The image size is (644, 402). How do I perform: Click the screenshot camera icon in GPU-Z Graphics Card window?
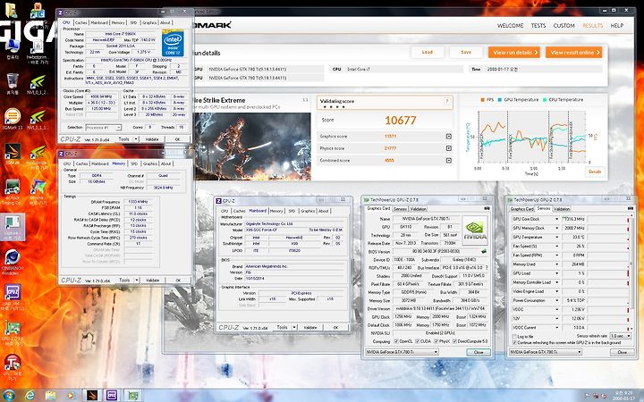point(487,208)
